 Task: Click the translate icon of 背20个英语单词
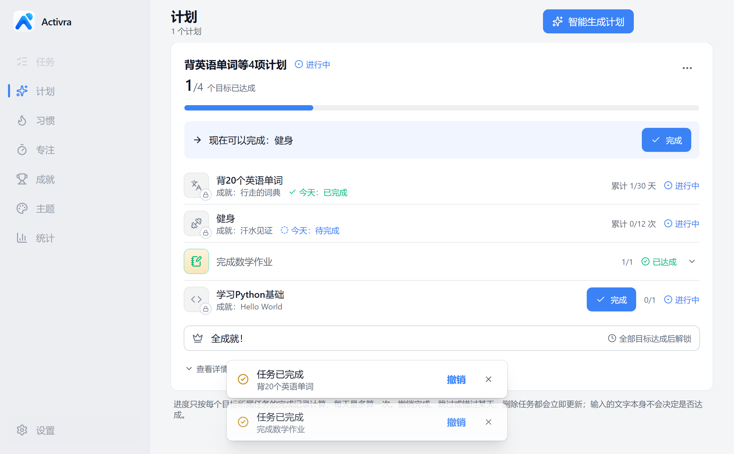tap(196, 185)
